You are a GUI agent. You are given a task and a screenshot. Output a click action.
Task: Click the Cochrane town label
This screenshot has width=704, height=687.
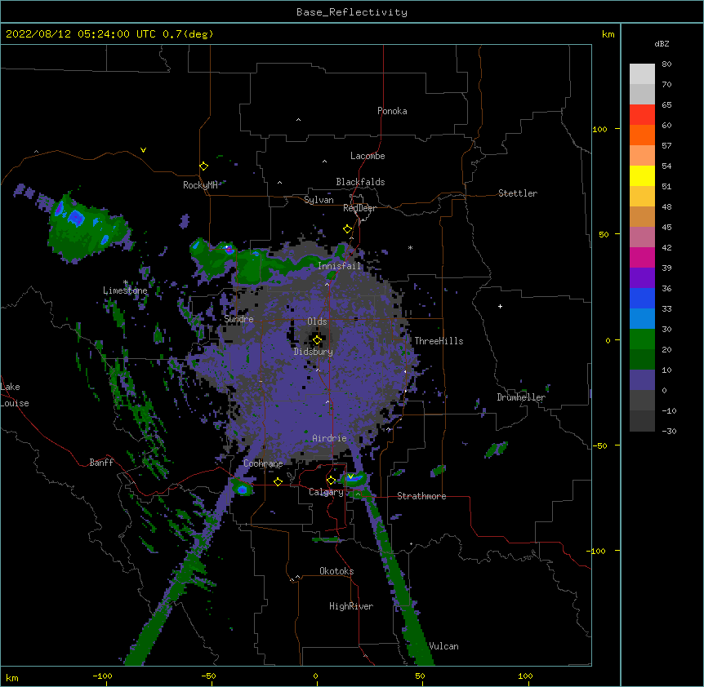click(263, 463)
